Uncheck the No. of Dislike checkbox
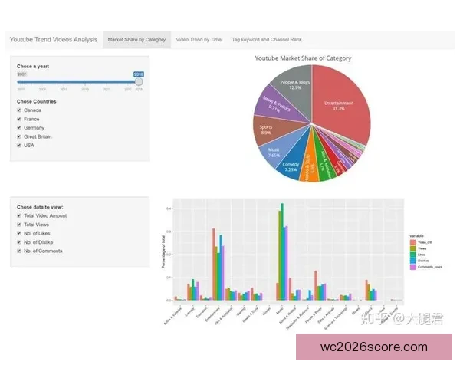The height and width of the screenshot is (368, 460). pyautogui.click(x=19, y=242)
